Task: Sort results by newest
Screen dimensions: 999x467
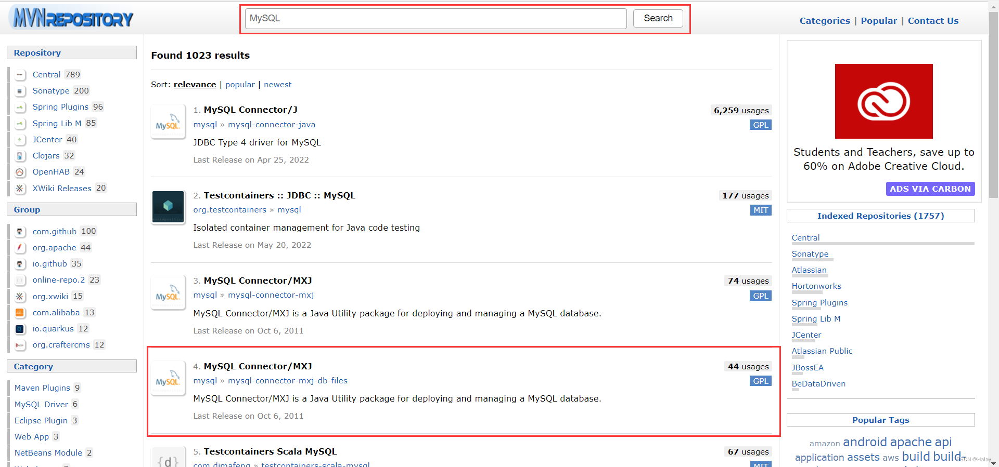Action: pos(277,85)
